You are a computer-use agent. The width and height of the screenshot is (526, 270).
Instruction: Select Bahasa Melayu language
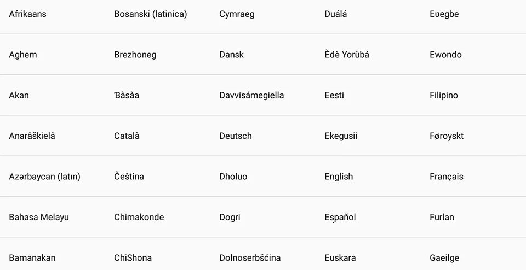(39, 217)
